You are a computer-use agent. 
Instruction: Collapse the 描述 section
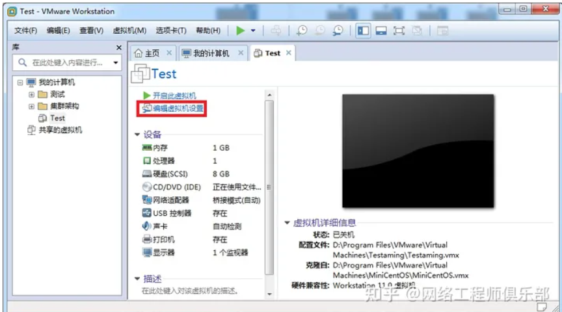click(x=137, y=279)
